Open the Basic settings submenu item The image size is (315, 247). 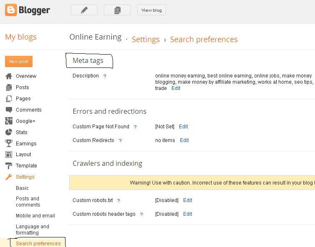pyautogui.click(x=22, y=188)
